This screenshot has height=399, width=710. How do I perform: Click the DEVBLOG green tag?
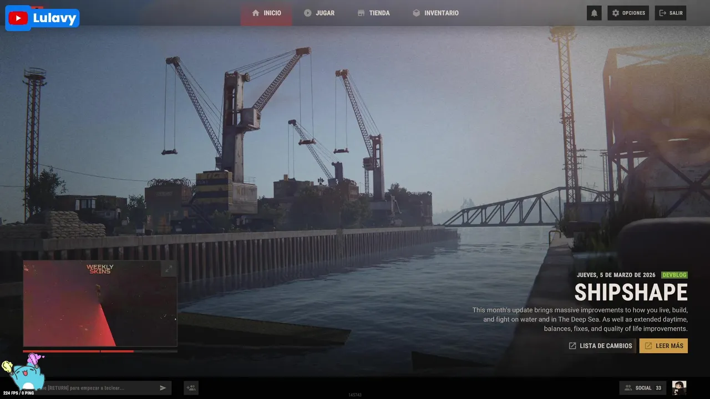pos(674,275)
